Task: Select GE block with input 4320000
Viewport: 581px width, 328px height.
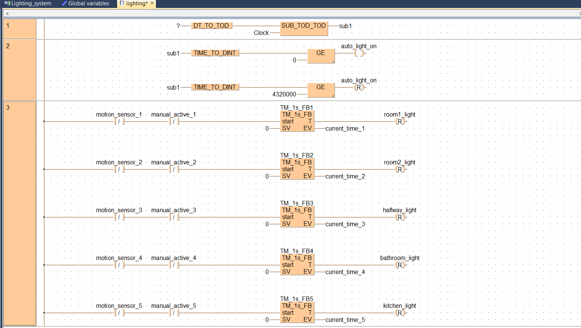Action: click(x=321, y=90)
